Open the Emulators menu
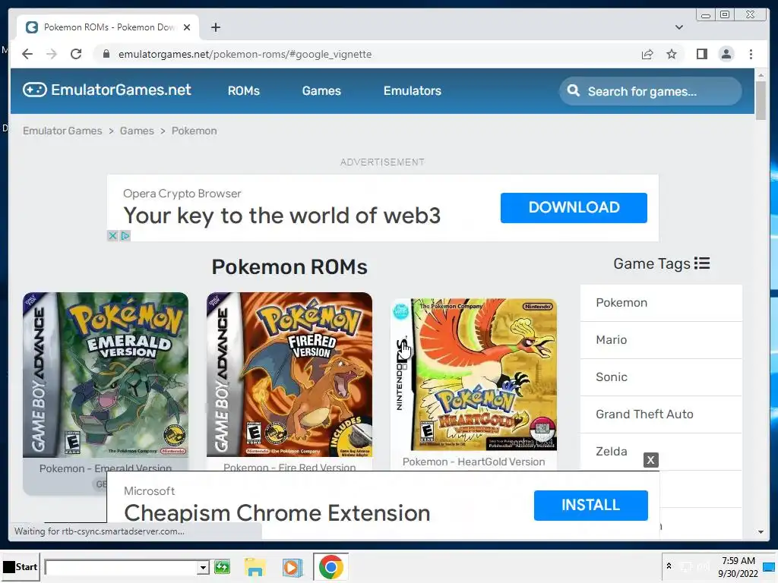The image size is (778, 583). [413, 91]
